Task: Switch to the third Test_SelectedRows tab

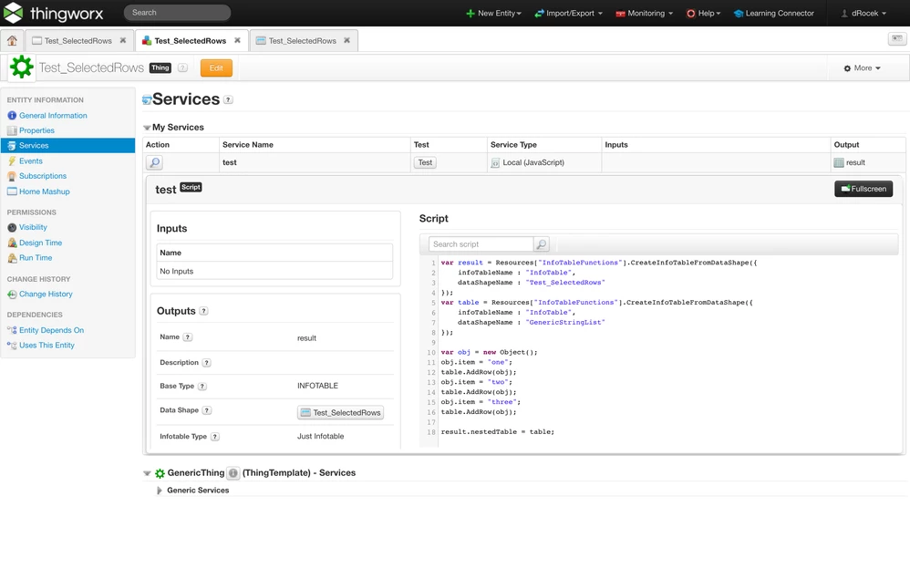Action: coord(303,41)
